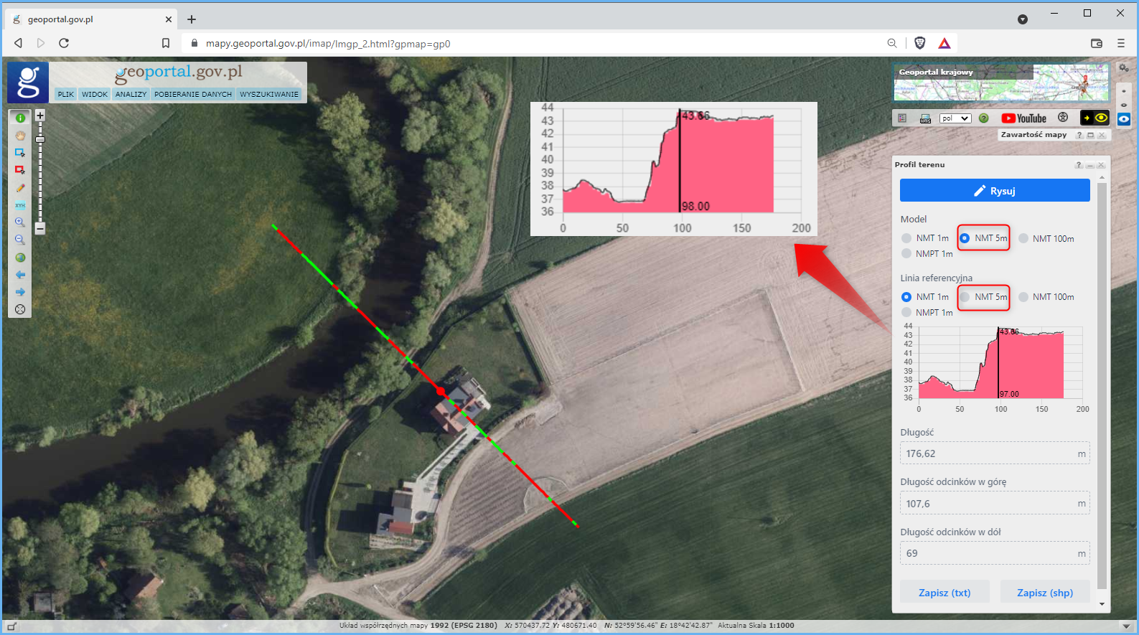Select NMPT 1m under Model
1139x635 pixels.
pyautogui.click(x=906, y=254)
